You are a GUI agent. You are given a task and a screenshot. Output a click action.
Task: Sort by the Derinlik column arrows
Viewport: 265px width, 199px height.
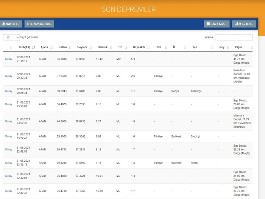click(111, 47)
